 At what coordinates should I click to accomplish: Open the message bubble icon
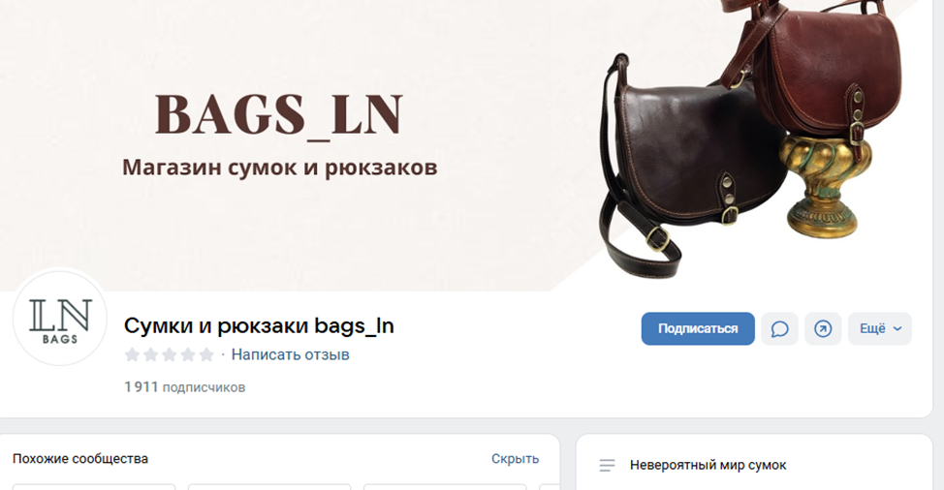point(779,329)
